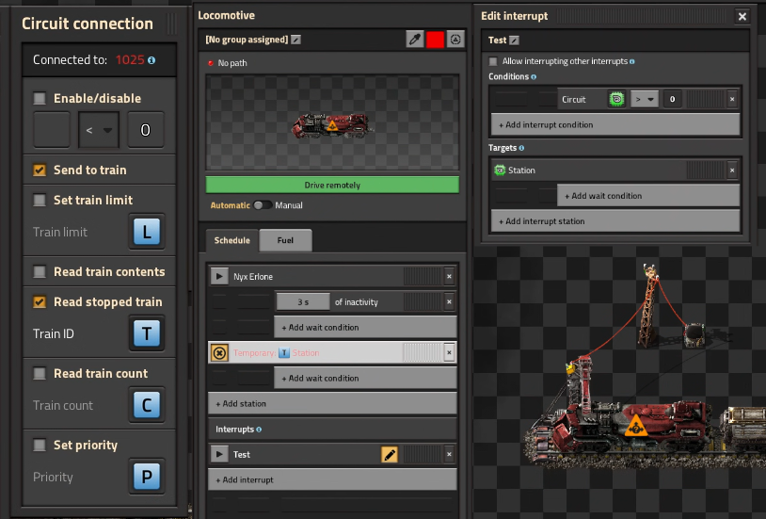Click the green Drive remotely button

[x=332, y=185]
